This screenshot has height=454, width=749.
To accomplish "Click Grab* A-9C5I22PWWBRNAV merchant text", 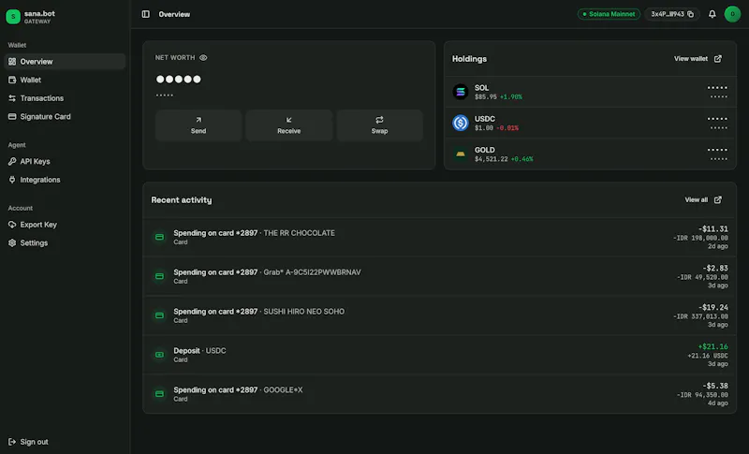I will [x=313, y=272].
